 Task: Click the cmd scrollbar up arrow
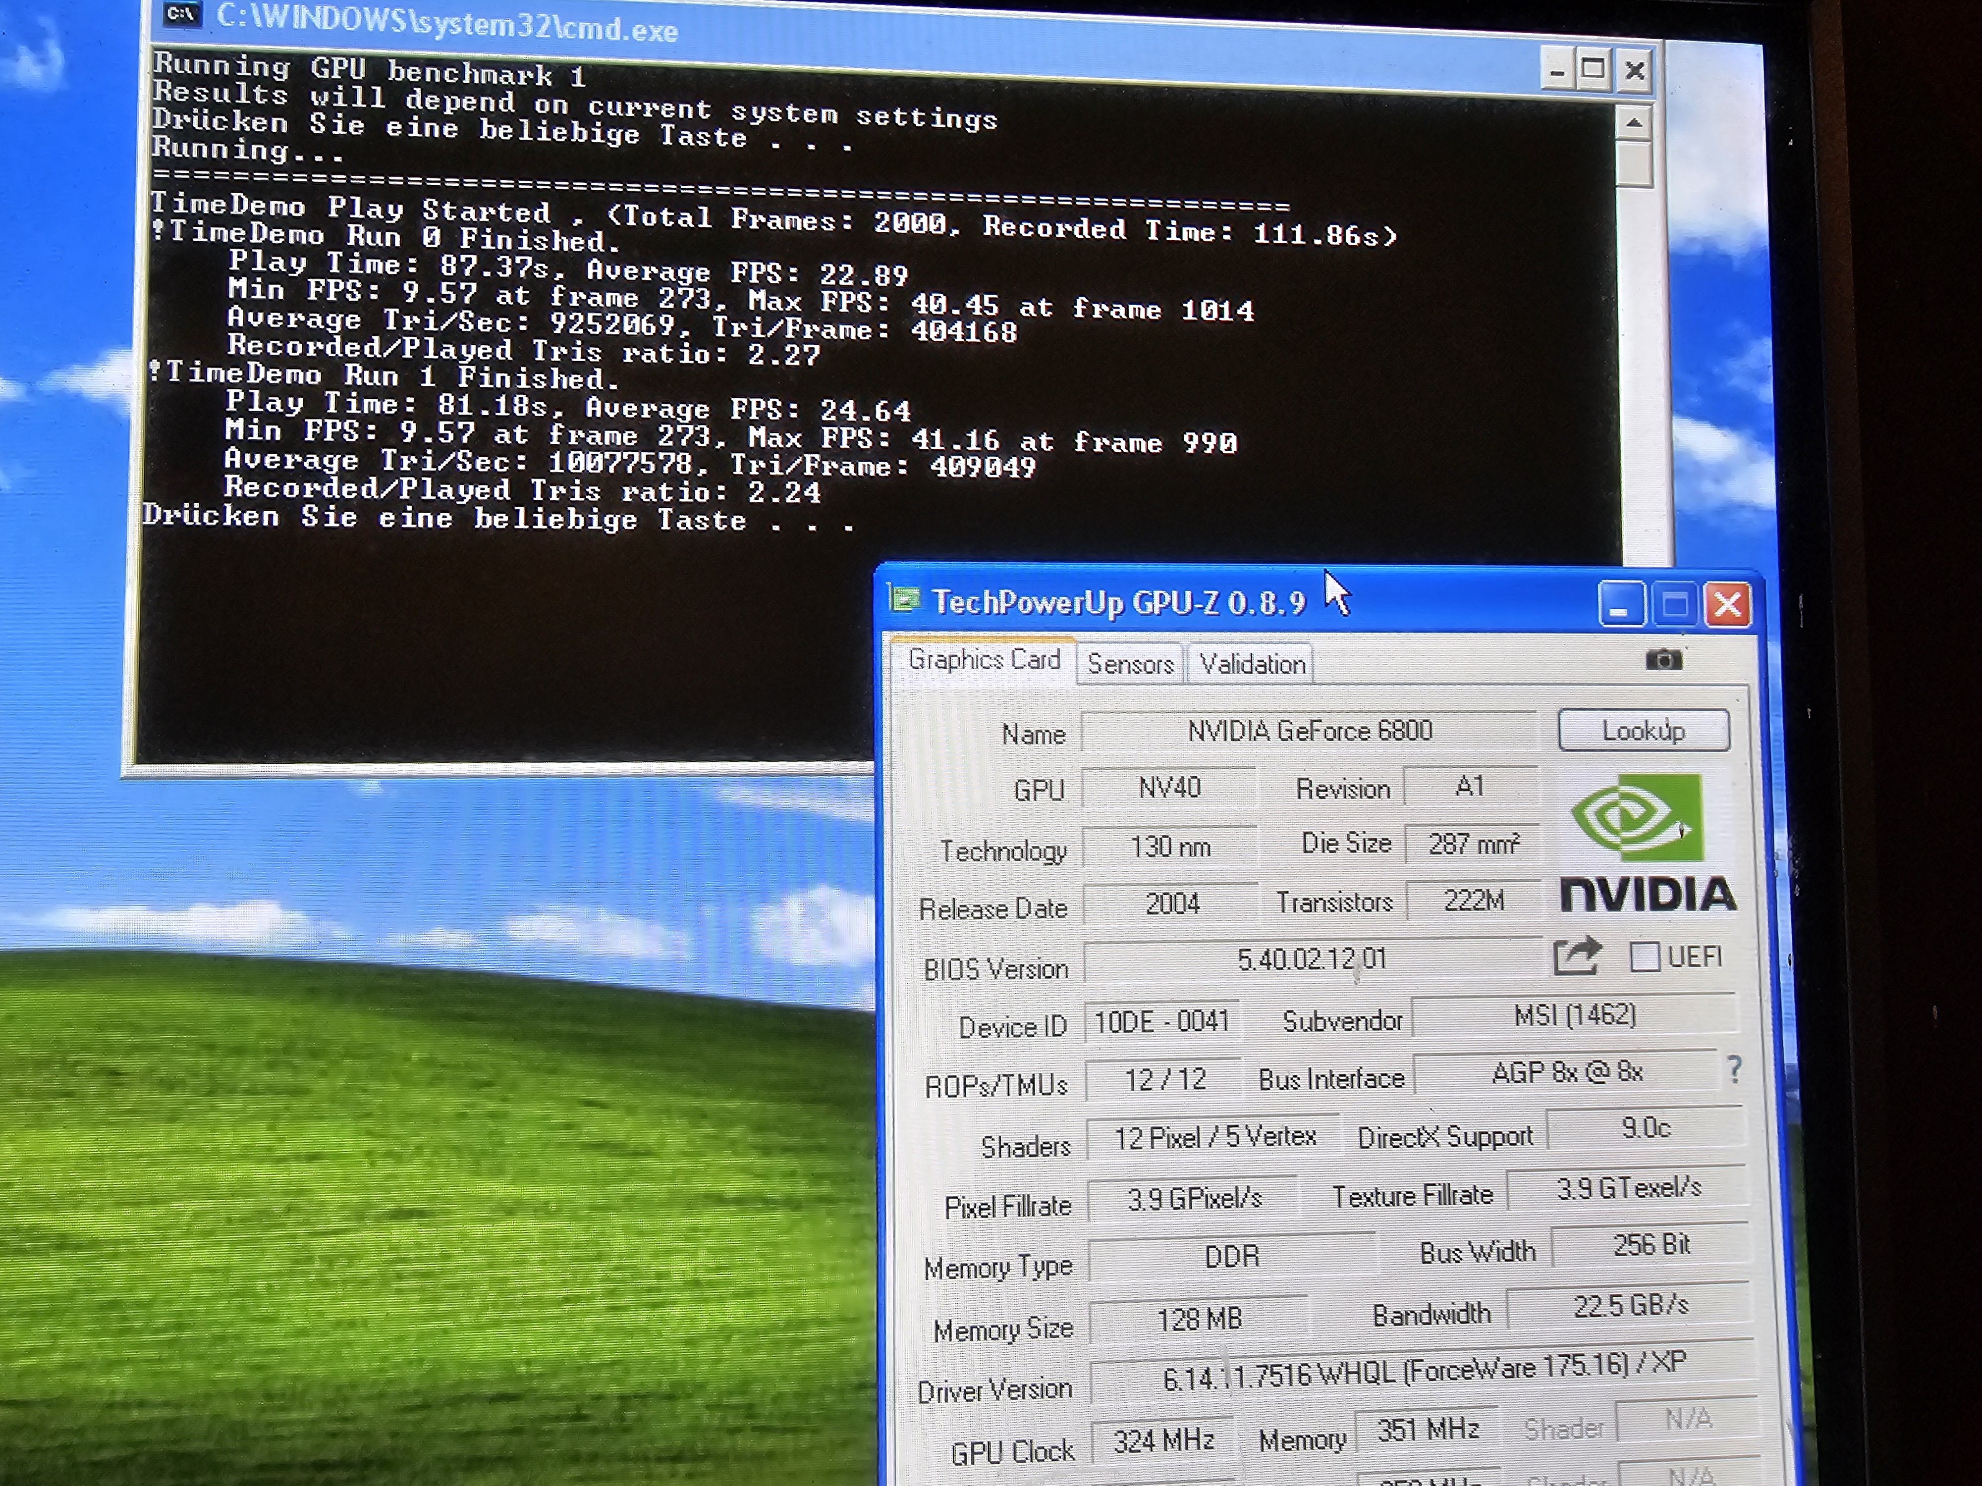1634,122
